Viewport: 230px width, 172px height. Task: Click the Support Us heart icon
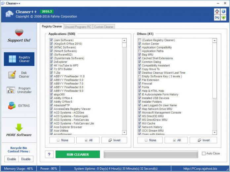19,32
